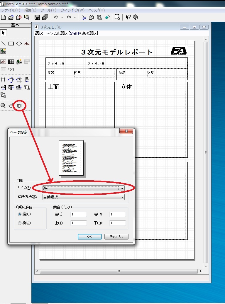Select the arrow pointer selection tool
This screenshot has width=225, height=304.
tap(4, 33)
